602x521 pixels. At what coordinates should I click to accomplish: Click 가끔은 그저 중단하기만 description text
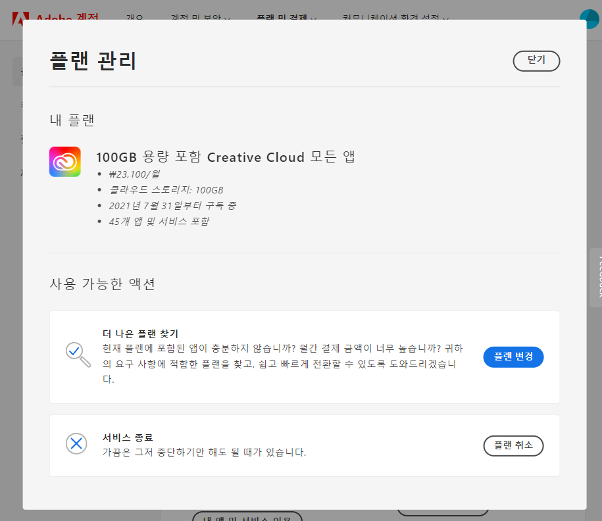pos(204,453)
